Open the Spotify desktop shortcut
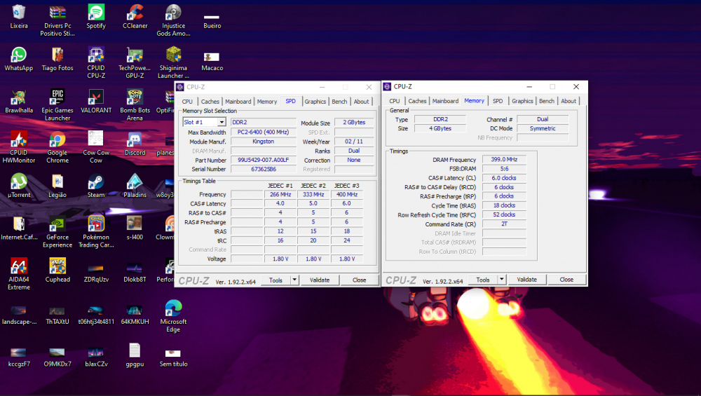Image resolution: width=701 pixels, height=396 pixels. point(96,13)
